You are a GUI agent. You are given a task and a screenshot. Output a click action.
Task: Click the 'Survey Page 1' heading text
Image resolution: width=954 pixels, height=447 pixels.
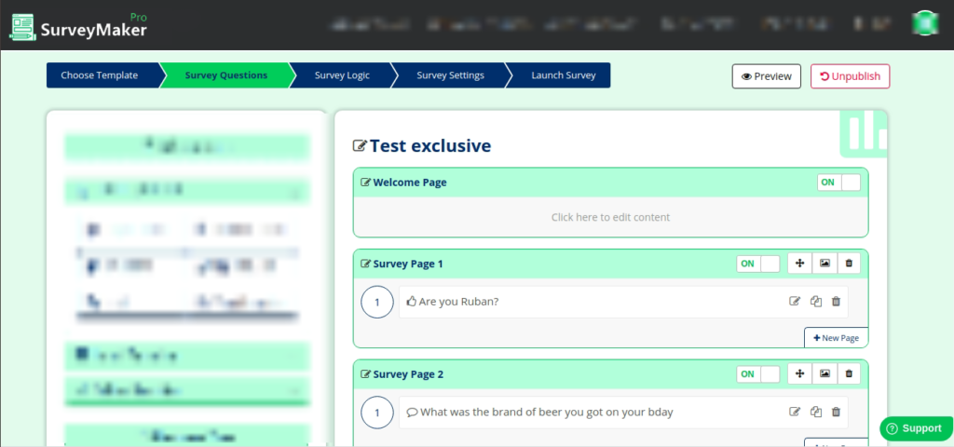click(408, 264)
